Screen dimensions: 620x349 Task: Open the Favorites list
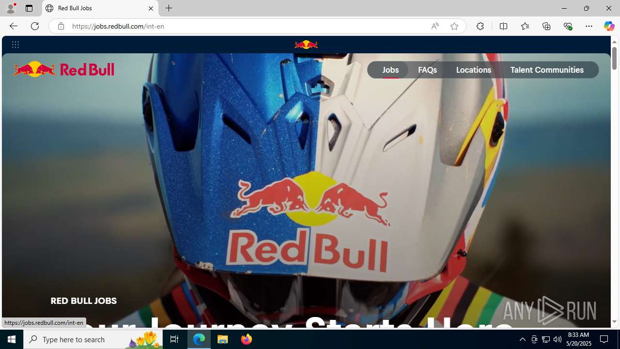(525, 26)
